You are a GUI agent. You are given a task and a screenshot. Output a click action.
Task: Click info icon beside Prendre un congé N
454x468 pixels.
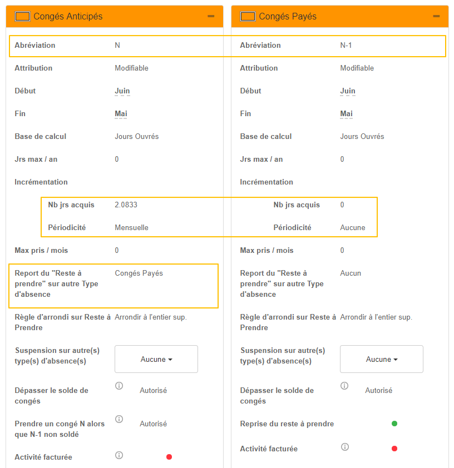pyautogui.click(x=119, y=419)
